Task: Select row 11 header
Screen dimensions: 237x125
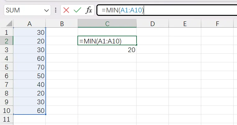Action: click(x=7, y=119)
